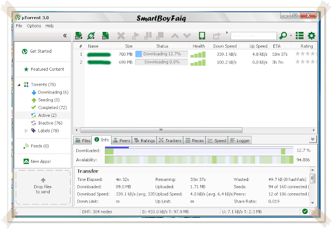Open Feeds (0) in sidebar
Screen dimensions: 332x229
pyautogui.click(x=36, y=146)
